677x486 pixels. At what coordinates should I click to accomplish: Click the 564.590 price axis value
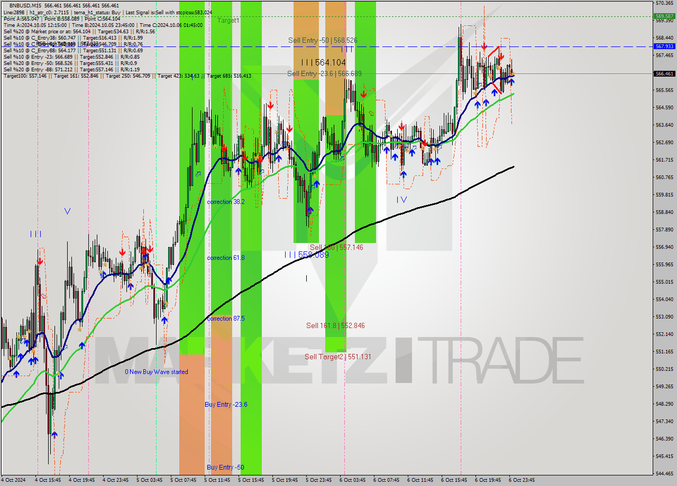coord(664,108)
